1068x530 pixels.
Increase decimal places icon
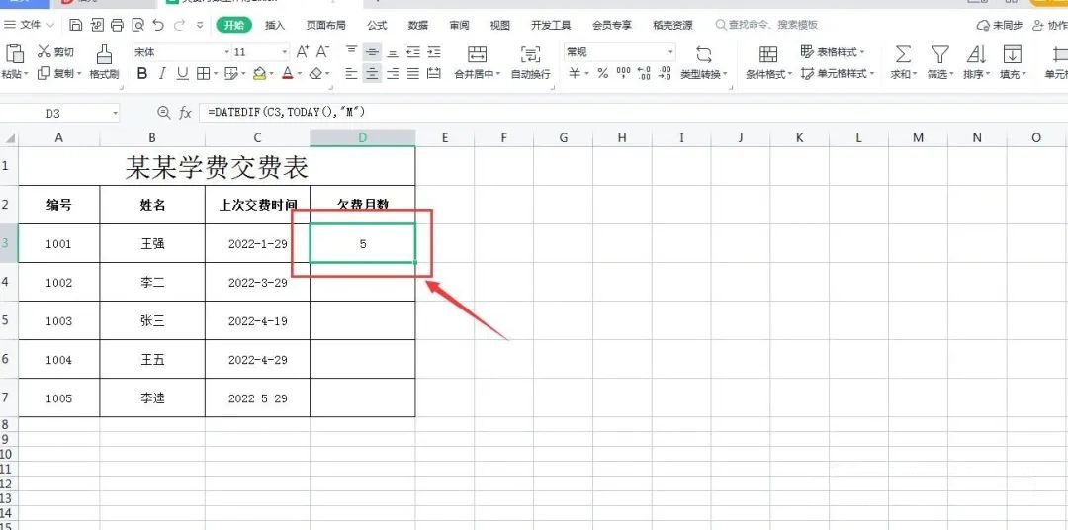(x=645, y=73)
